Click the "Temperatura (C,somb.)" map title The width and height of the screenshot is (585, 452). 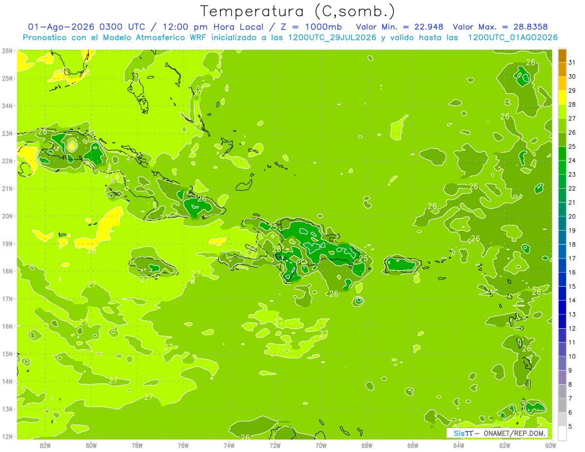coord(297,11)
